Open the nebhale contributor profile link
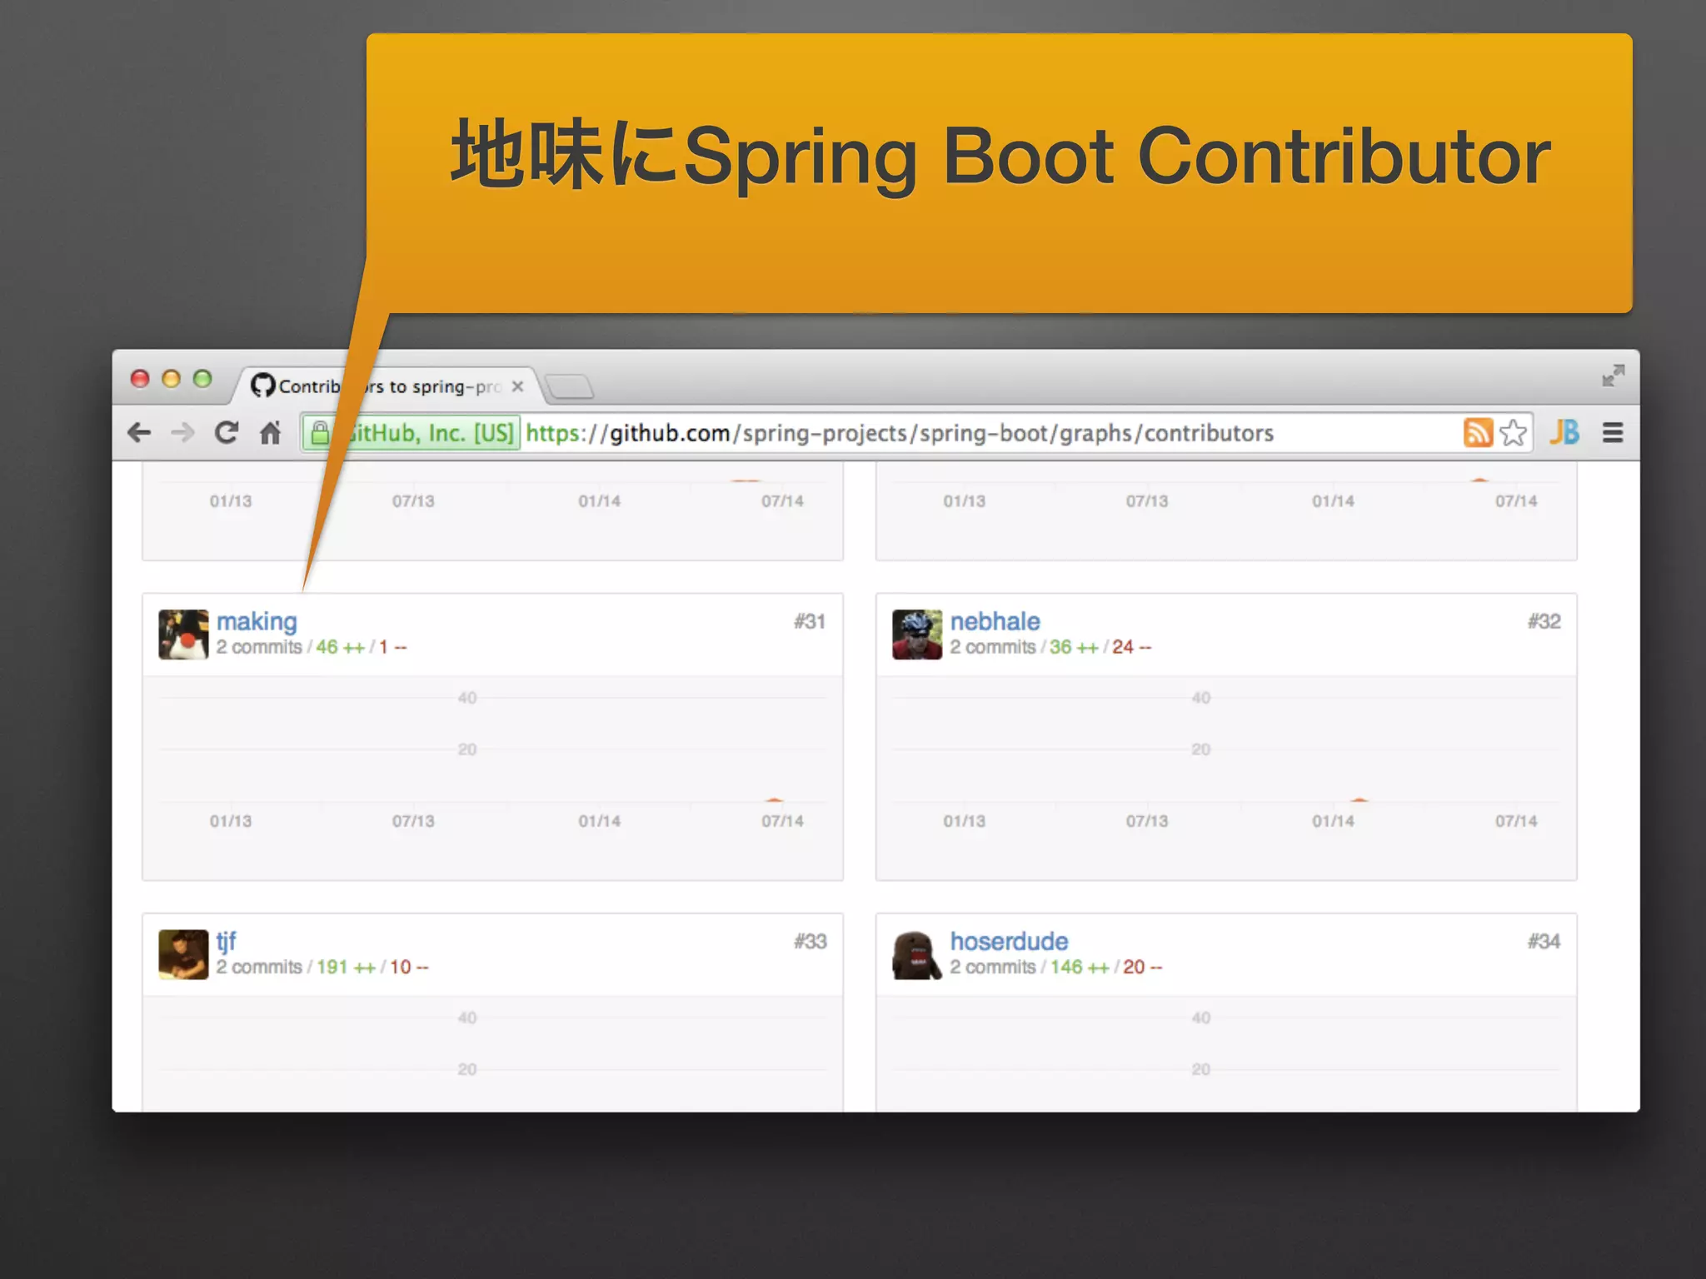This screenshot has width=1706, height=1279. 995,621
